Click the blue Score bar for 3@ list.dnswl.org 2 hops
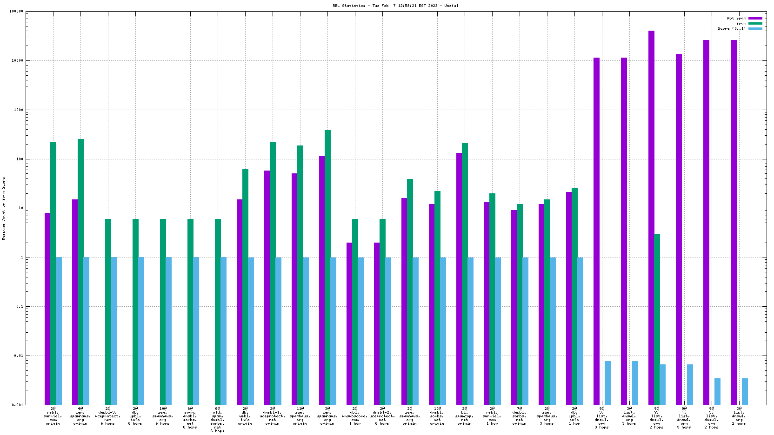 pos(745,391)
